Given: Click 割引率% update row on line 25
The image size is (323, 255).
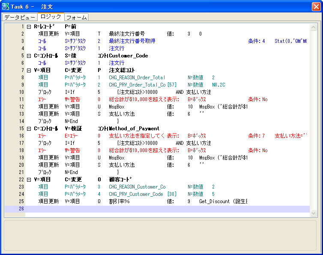Looking at the screenshot, I should (157, 201).
